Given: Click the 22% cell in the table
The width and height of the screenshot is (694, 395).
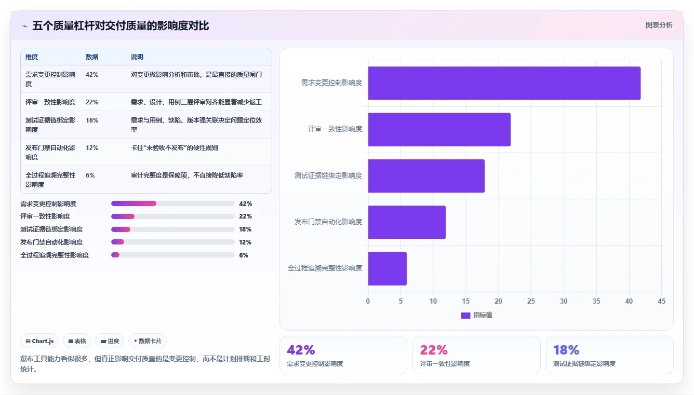Looking at the screenshot, I should (92, 102).
